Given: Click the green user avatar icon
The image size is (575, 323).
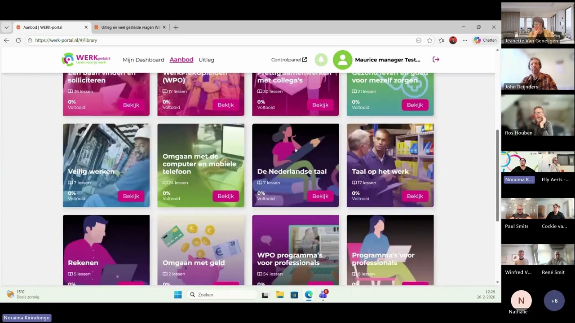Looking at the screenshot, I should click(x=342, y=60).
